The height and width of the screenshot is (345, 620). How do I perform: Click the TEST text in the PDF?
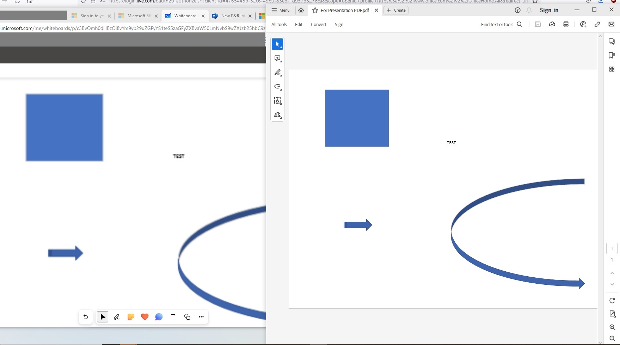[451, 143]
